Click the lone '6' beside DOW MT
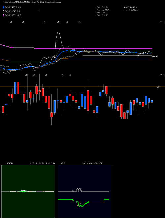 coord(39,12)
